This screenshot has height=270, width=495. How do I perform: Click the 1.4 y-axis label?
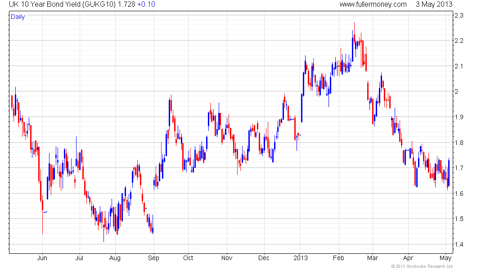[459, 244]
